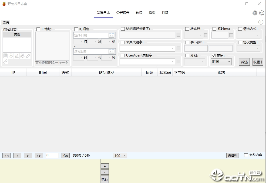Uncheck the 排序 checkbox
The image size is (266, 183).
click(214, 55)
